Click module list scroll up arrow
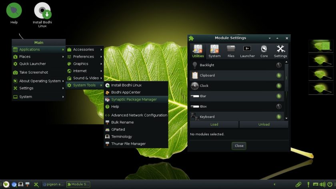Screen dimensions: 336x189 click(286, 62)
